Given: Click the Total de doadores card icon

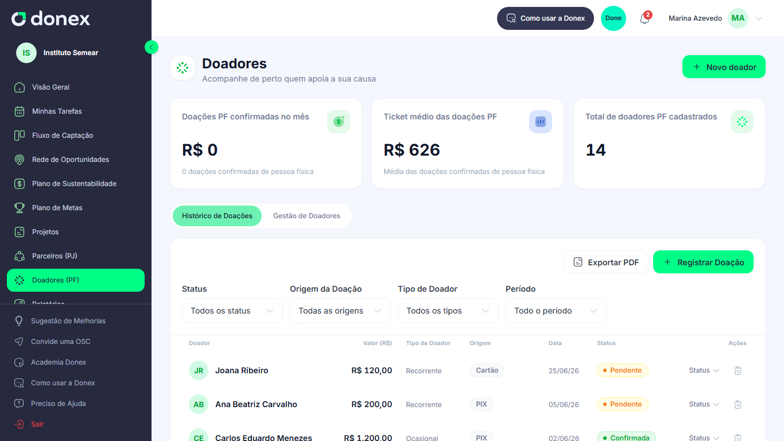Looking at the screenshot, I should pos(742,122).
